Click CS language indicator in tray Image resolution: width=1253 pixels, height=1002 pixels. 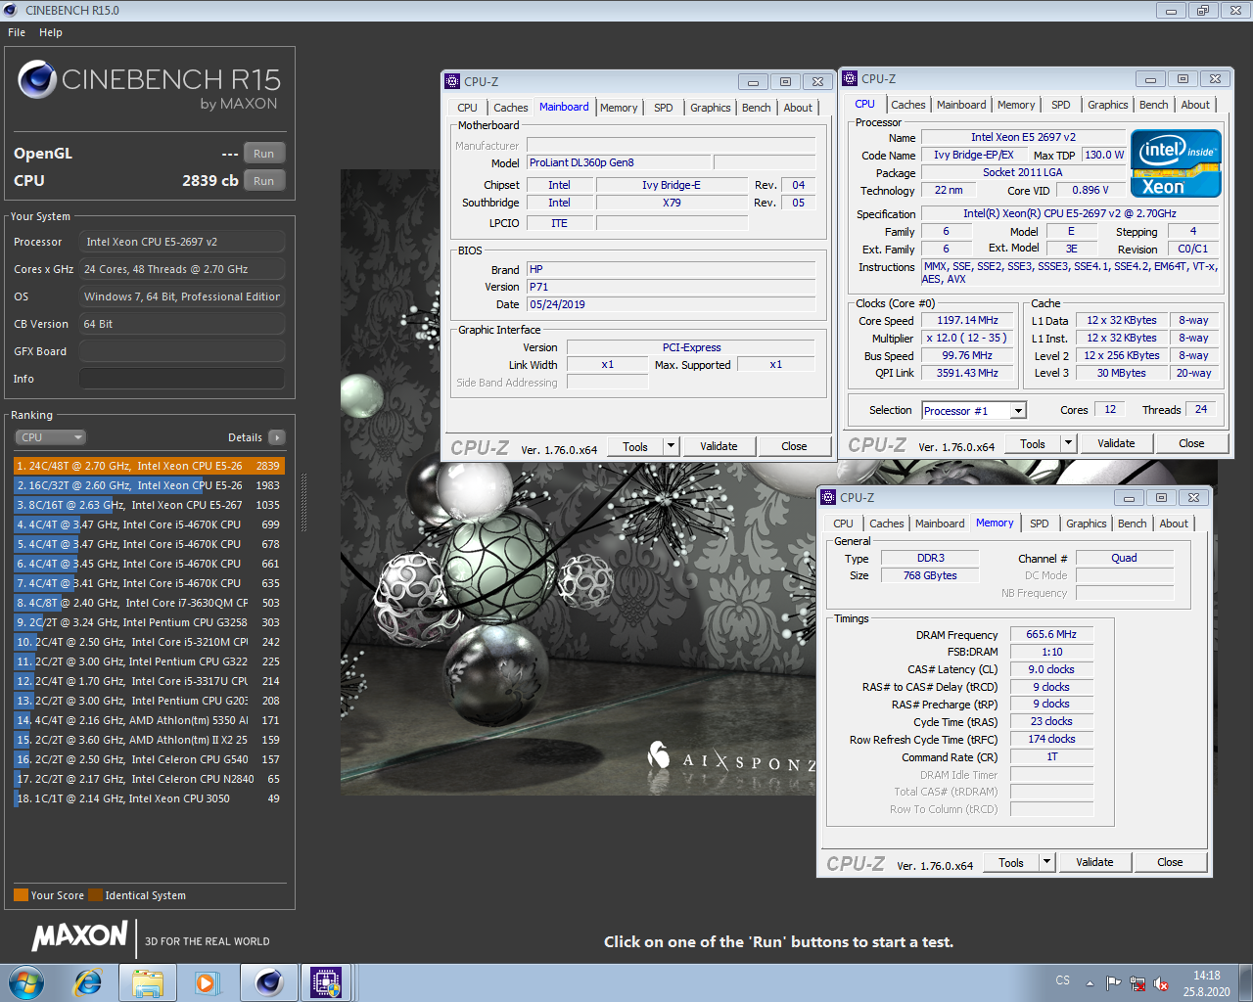(x=1063, y=979)
